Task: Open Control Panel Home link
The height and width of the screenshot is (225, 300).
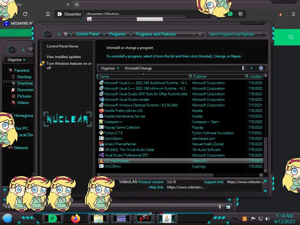Action: pos(62,46)
